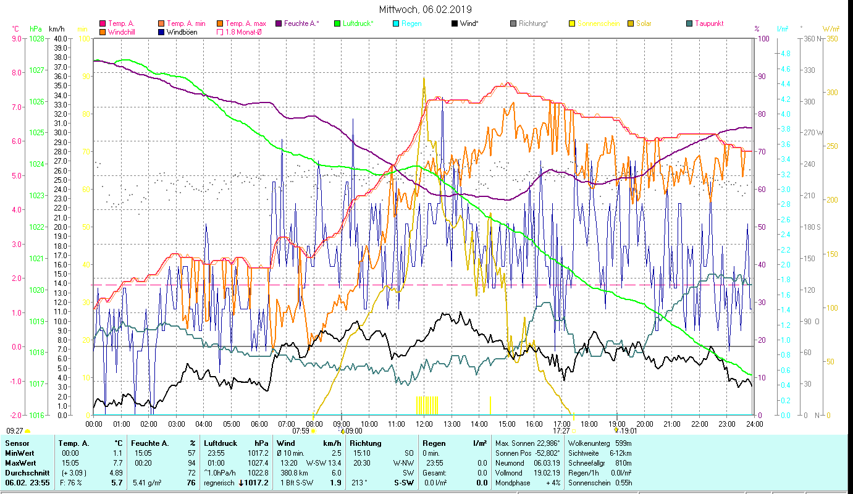
Task: Click the Regen column header in table
Action: pyautogui.click(x=434, y=443)
